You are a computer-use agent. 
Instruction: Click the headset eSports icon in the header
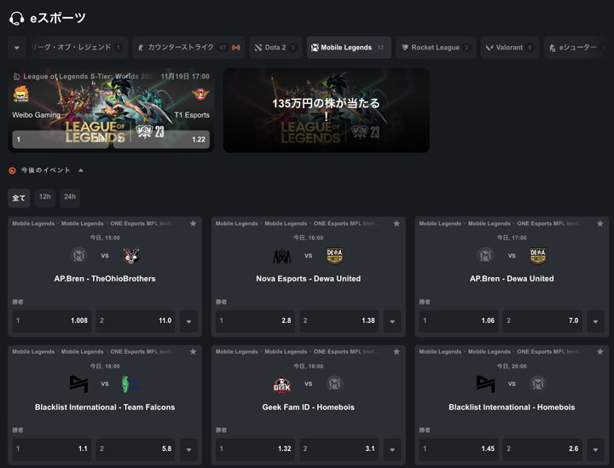[x=17, y=18]
